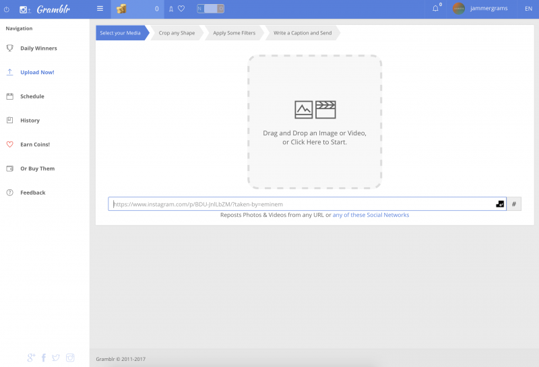Click the Earn Coins heart icon
This screenshot has width=539, height=367.
[x=10, y=144]
